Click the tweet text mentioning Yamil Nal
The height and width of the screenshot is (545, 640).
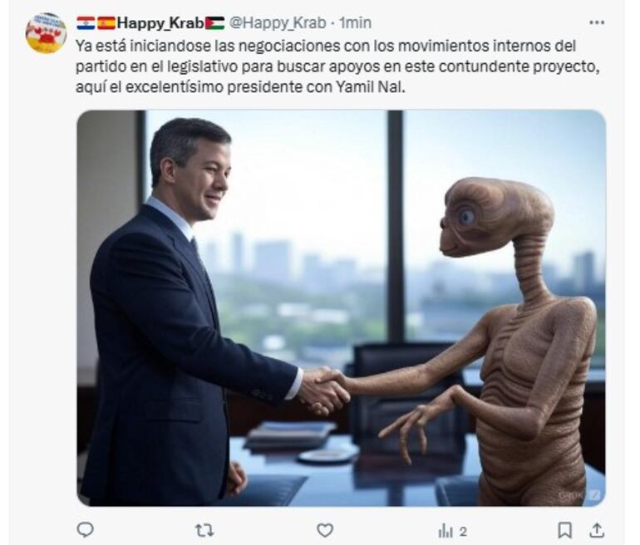pos(337,66)
